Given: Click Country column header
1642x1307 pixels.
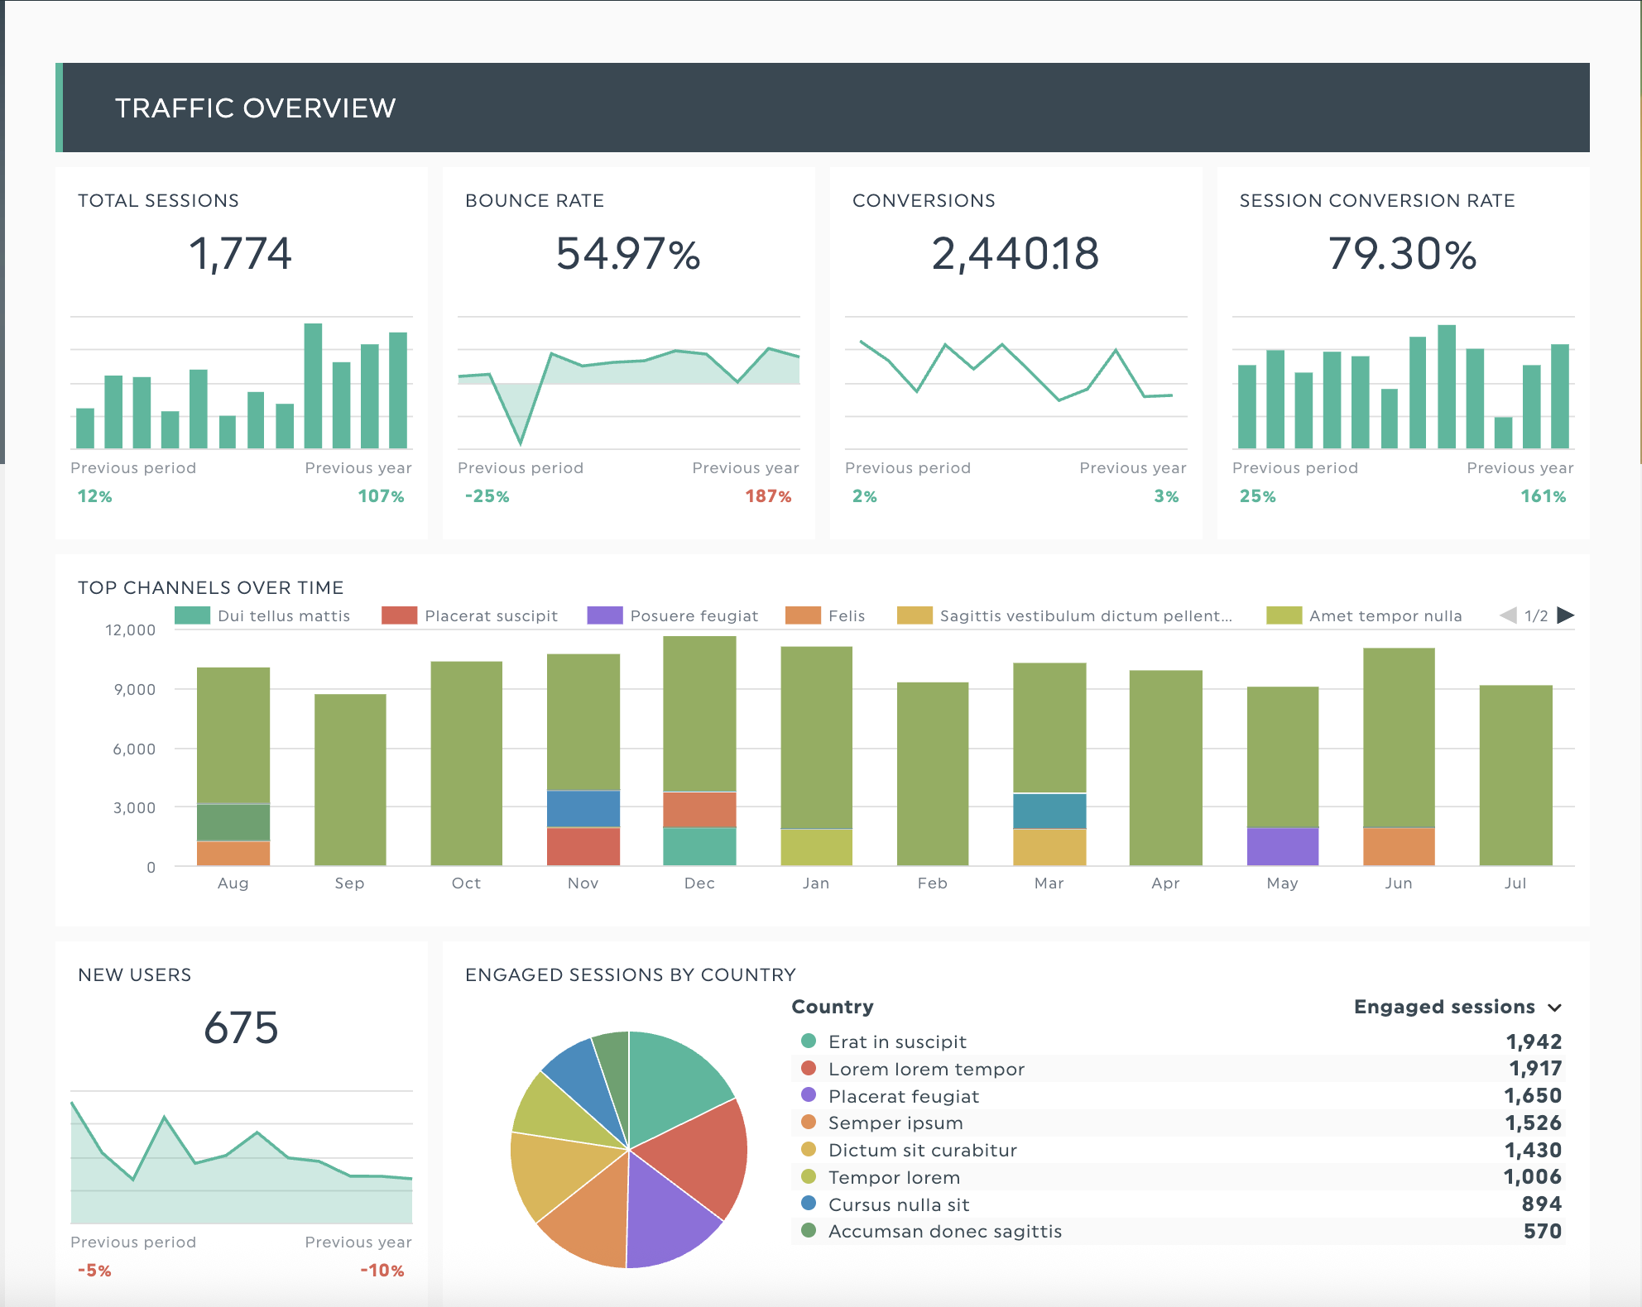Looking at the screenshot, I should click(x=833, y=1007).
